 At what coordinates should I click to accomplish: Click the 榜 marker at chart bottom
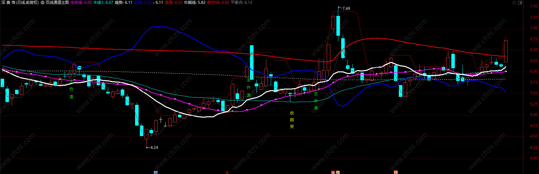coord(338,172)
